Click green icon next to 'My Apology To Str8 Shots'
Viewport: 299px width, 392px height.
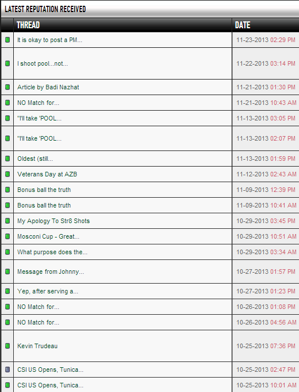(x=7, y=221)
